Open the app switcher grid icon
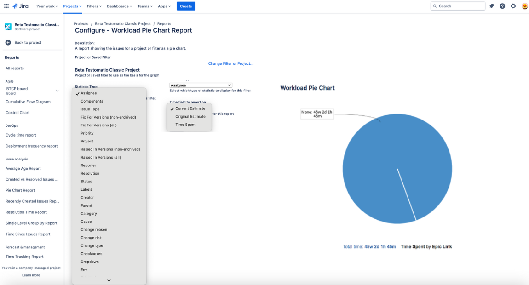Image resolution: width=529 pixels, height=285 pixels. [6, 6]
